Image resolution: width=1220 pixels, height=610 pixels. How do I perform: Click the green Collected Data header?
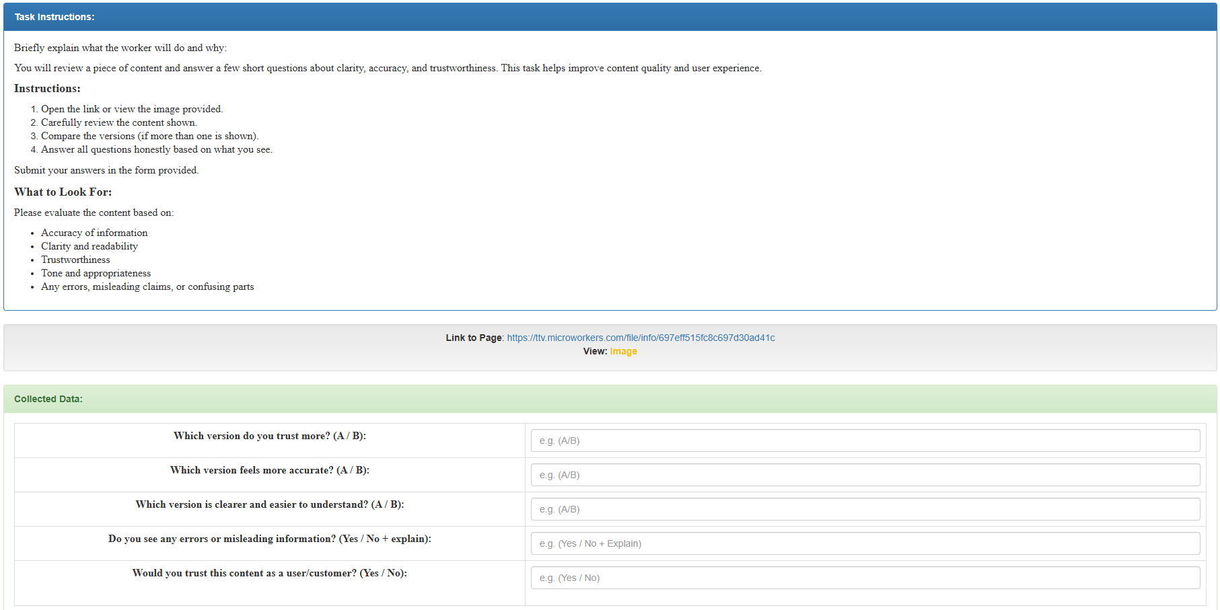(x=610, y=399)
